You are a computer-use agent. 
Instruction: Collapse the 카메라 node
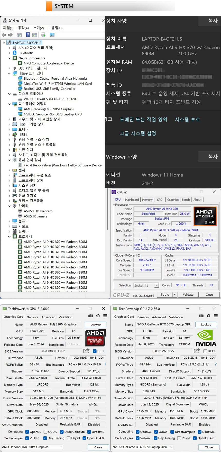10,206
